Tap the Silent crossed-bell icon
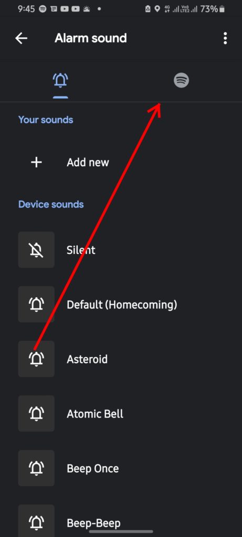 tap(36, 250)
